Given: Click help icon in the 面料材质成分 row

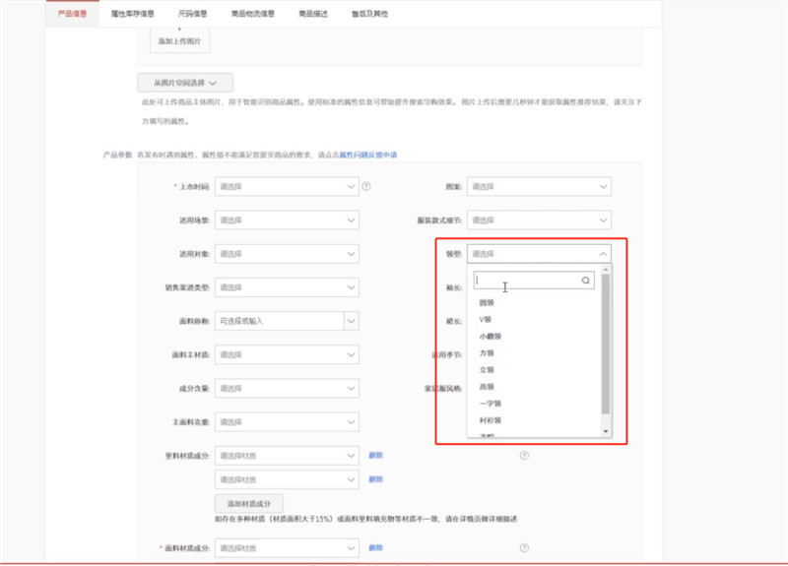Looking at the screenshot, I should point(524,548).
